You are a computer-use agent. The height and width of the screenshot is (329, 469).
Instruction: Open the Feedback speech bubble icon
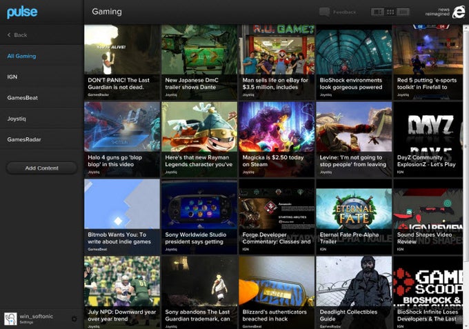click(324, 12)
